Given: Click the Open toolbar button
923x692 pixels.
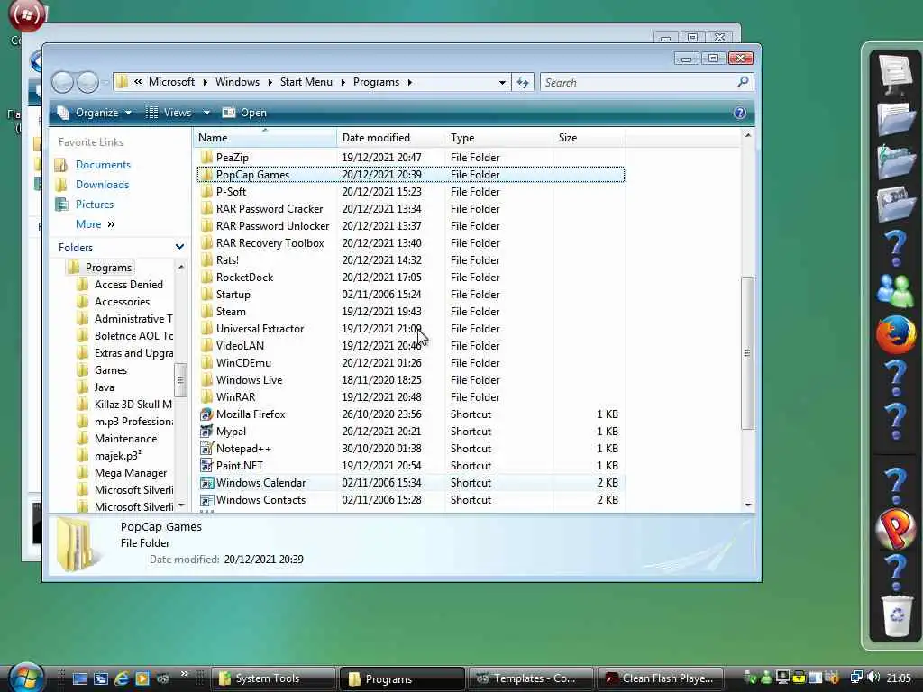Looking at the screenshot, I should (x=245, y=113).
